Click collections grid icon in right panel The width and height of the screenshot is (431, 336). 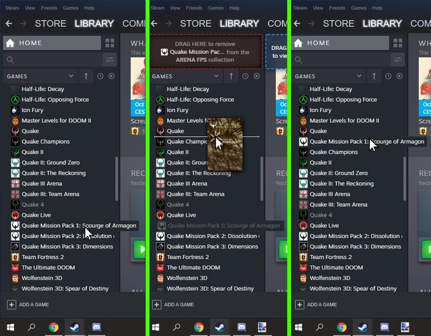(x=398, y=43)
